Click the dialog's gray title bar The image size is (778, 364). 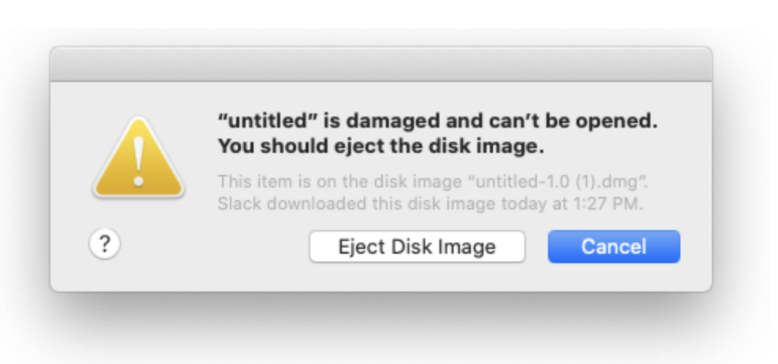coord(380,64)
